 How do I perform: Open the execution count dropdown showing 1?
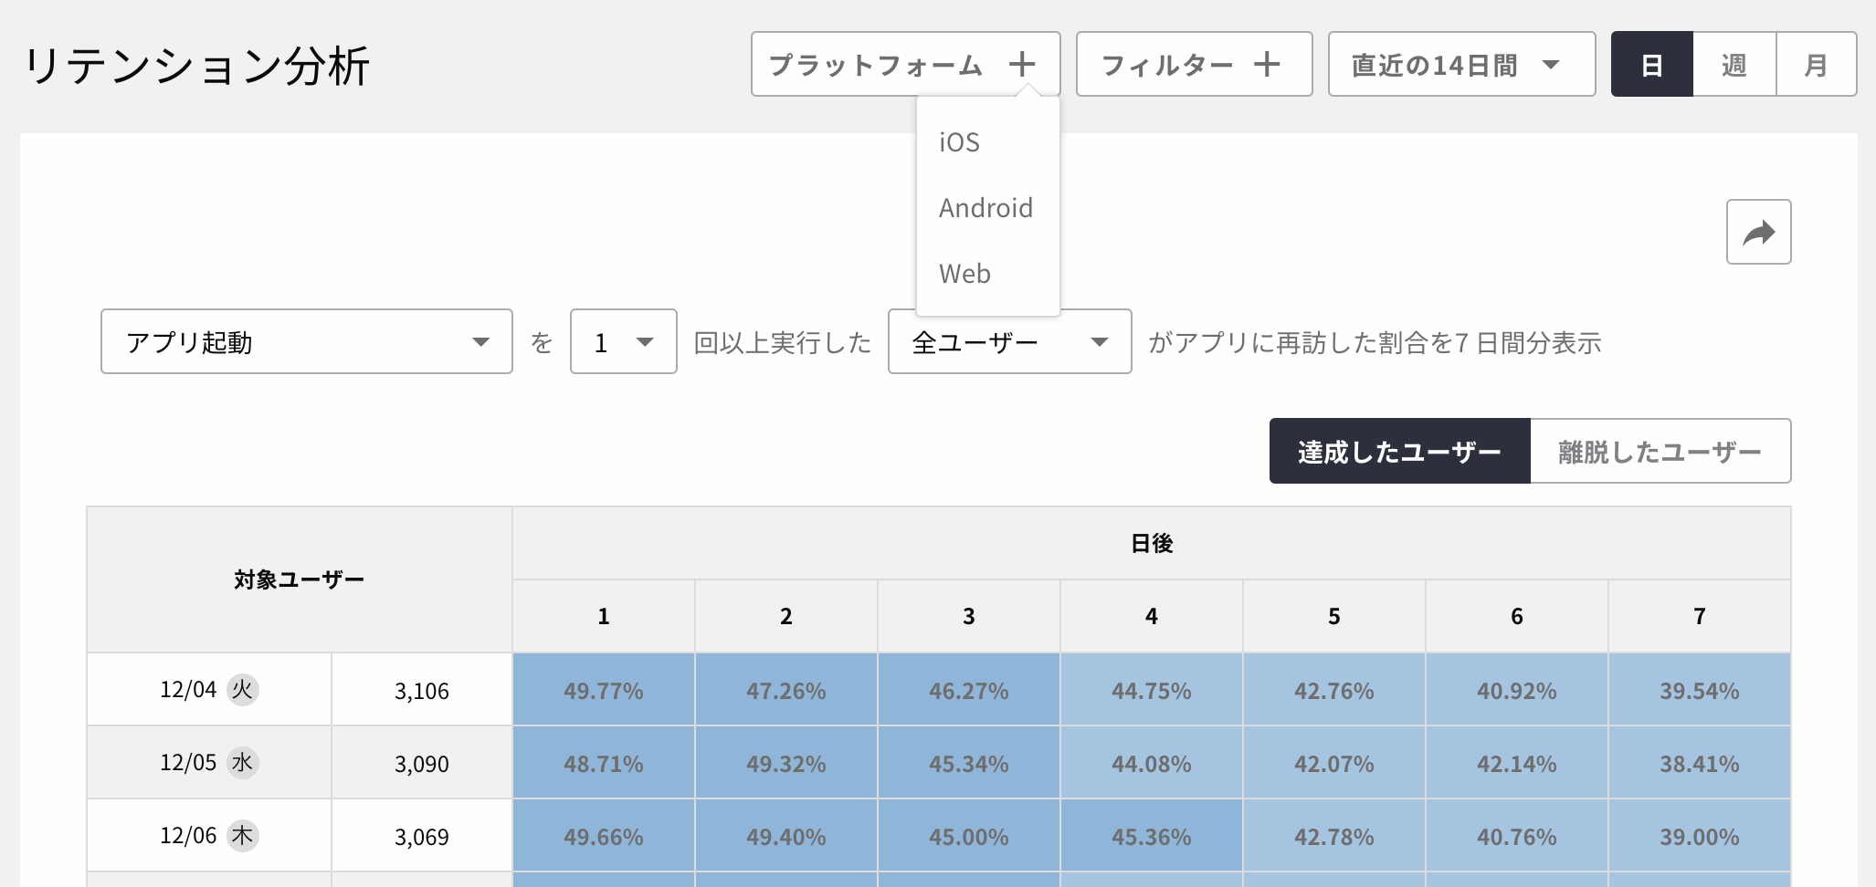[x=623, y=342]
